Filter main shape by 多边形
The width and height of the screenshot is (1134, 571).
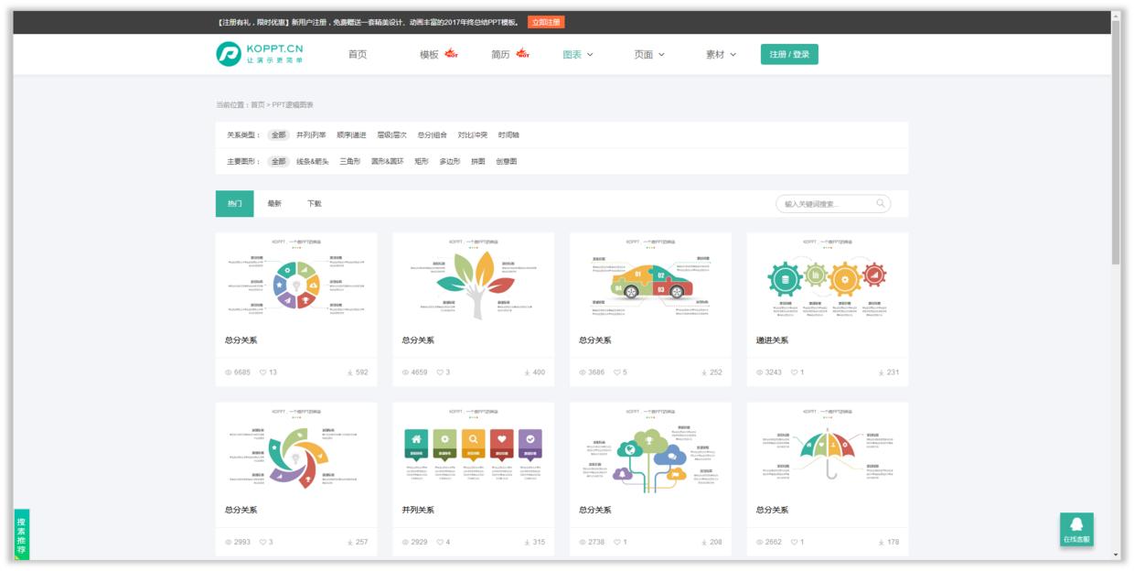tap(449, 161)
